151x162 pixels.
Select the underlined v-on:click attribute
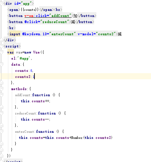coord(48,16)
